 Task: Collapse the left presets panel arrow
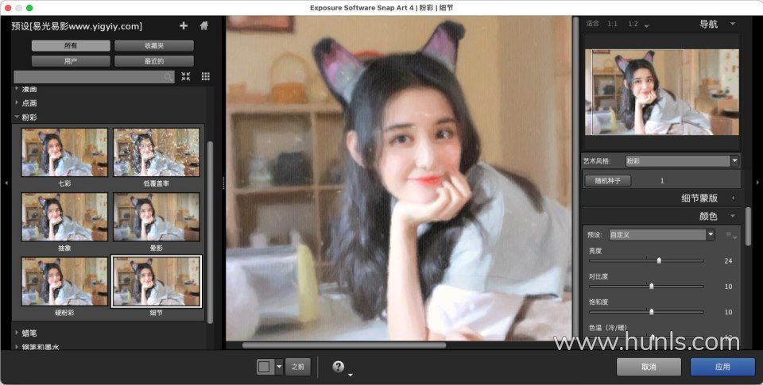pos(6,183)
